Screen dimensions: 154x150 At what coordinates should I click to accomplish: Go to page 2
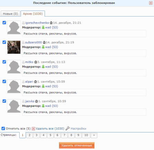click(30, 135)
